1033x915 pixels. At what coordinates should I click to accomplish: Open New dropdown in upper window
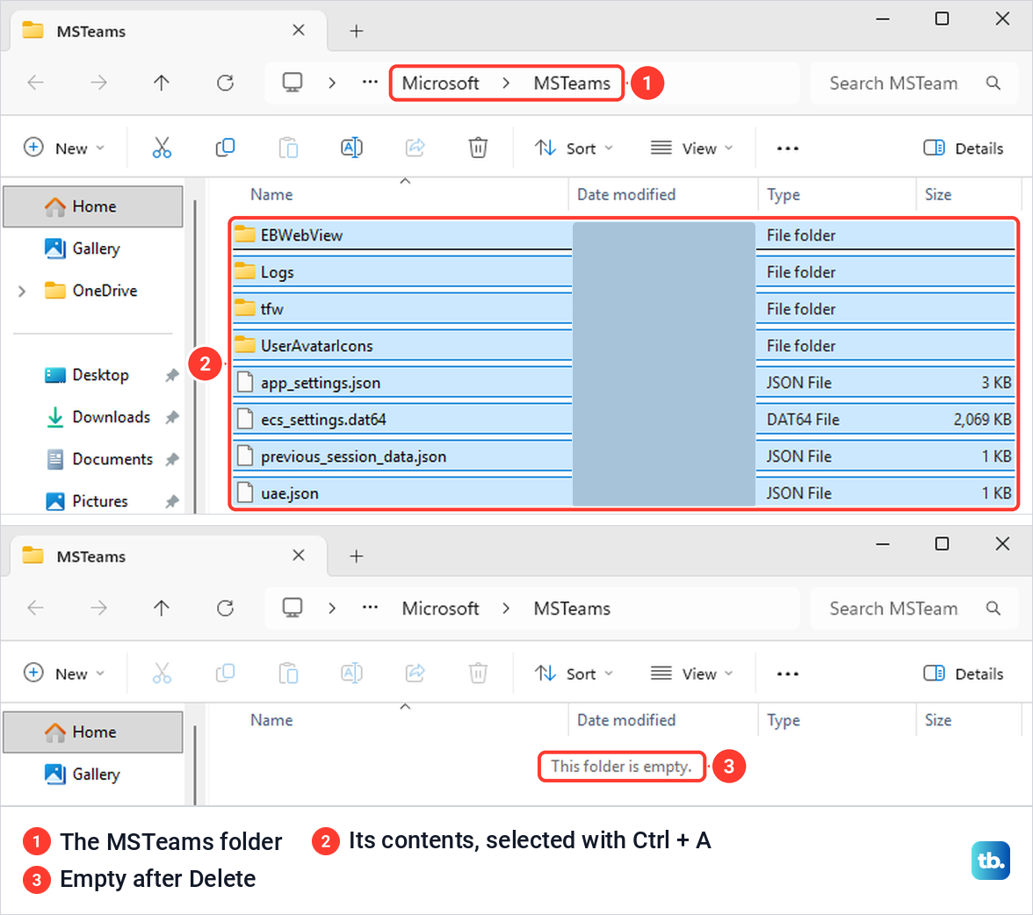(x=64, y=148)
